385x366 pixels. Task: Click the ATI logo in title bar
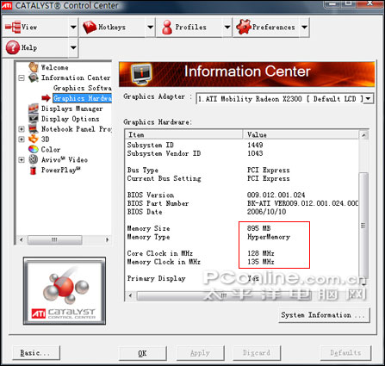click(x=7, y=5)
